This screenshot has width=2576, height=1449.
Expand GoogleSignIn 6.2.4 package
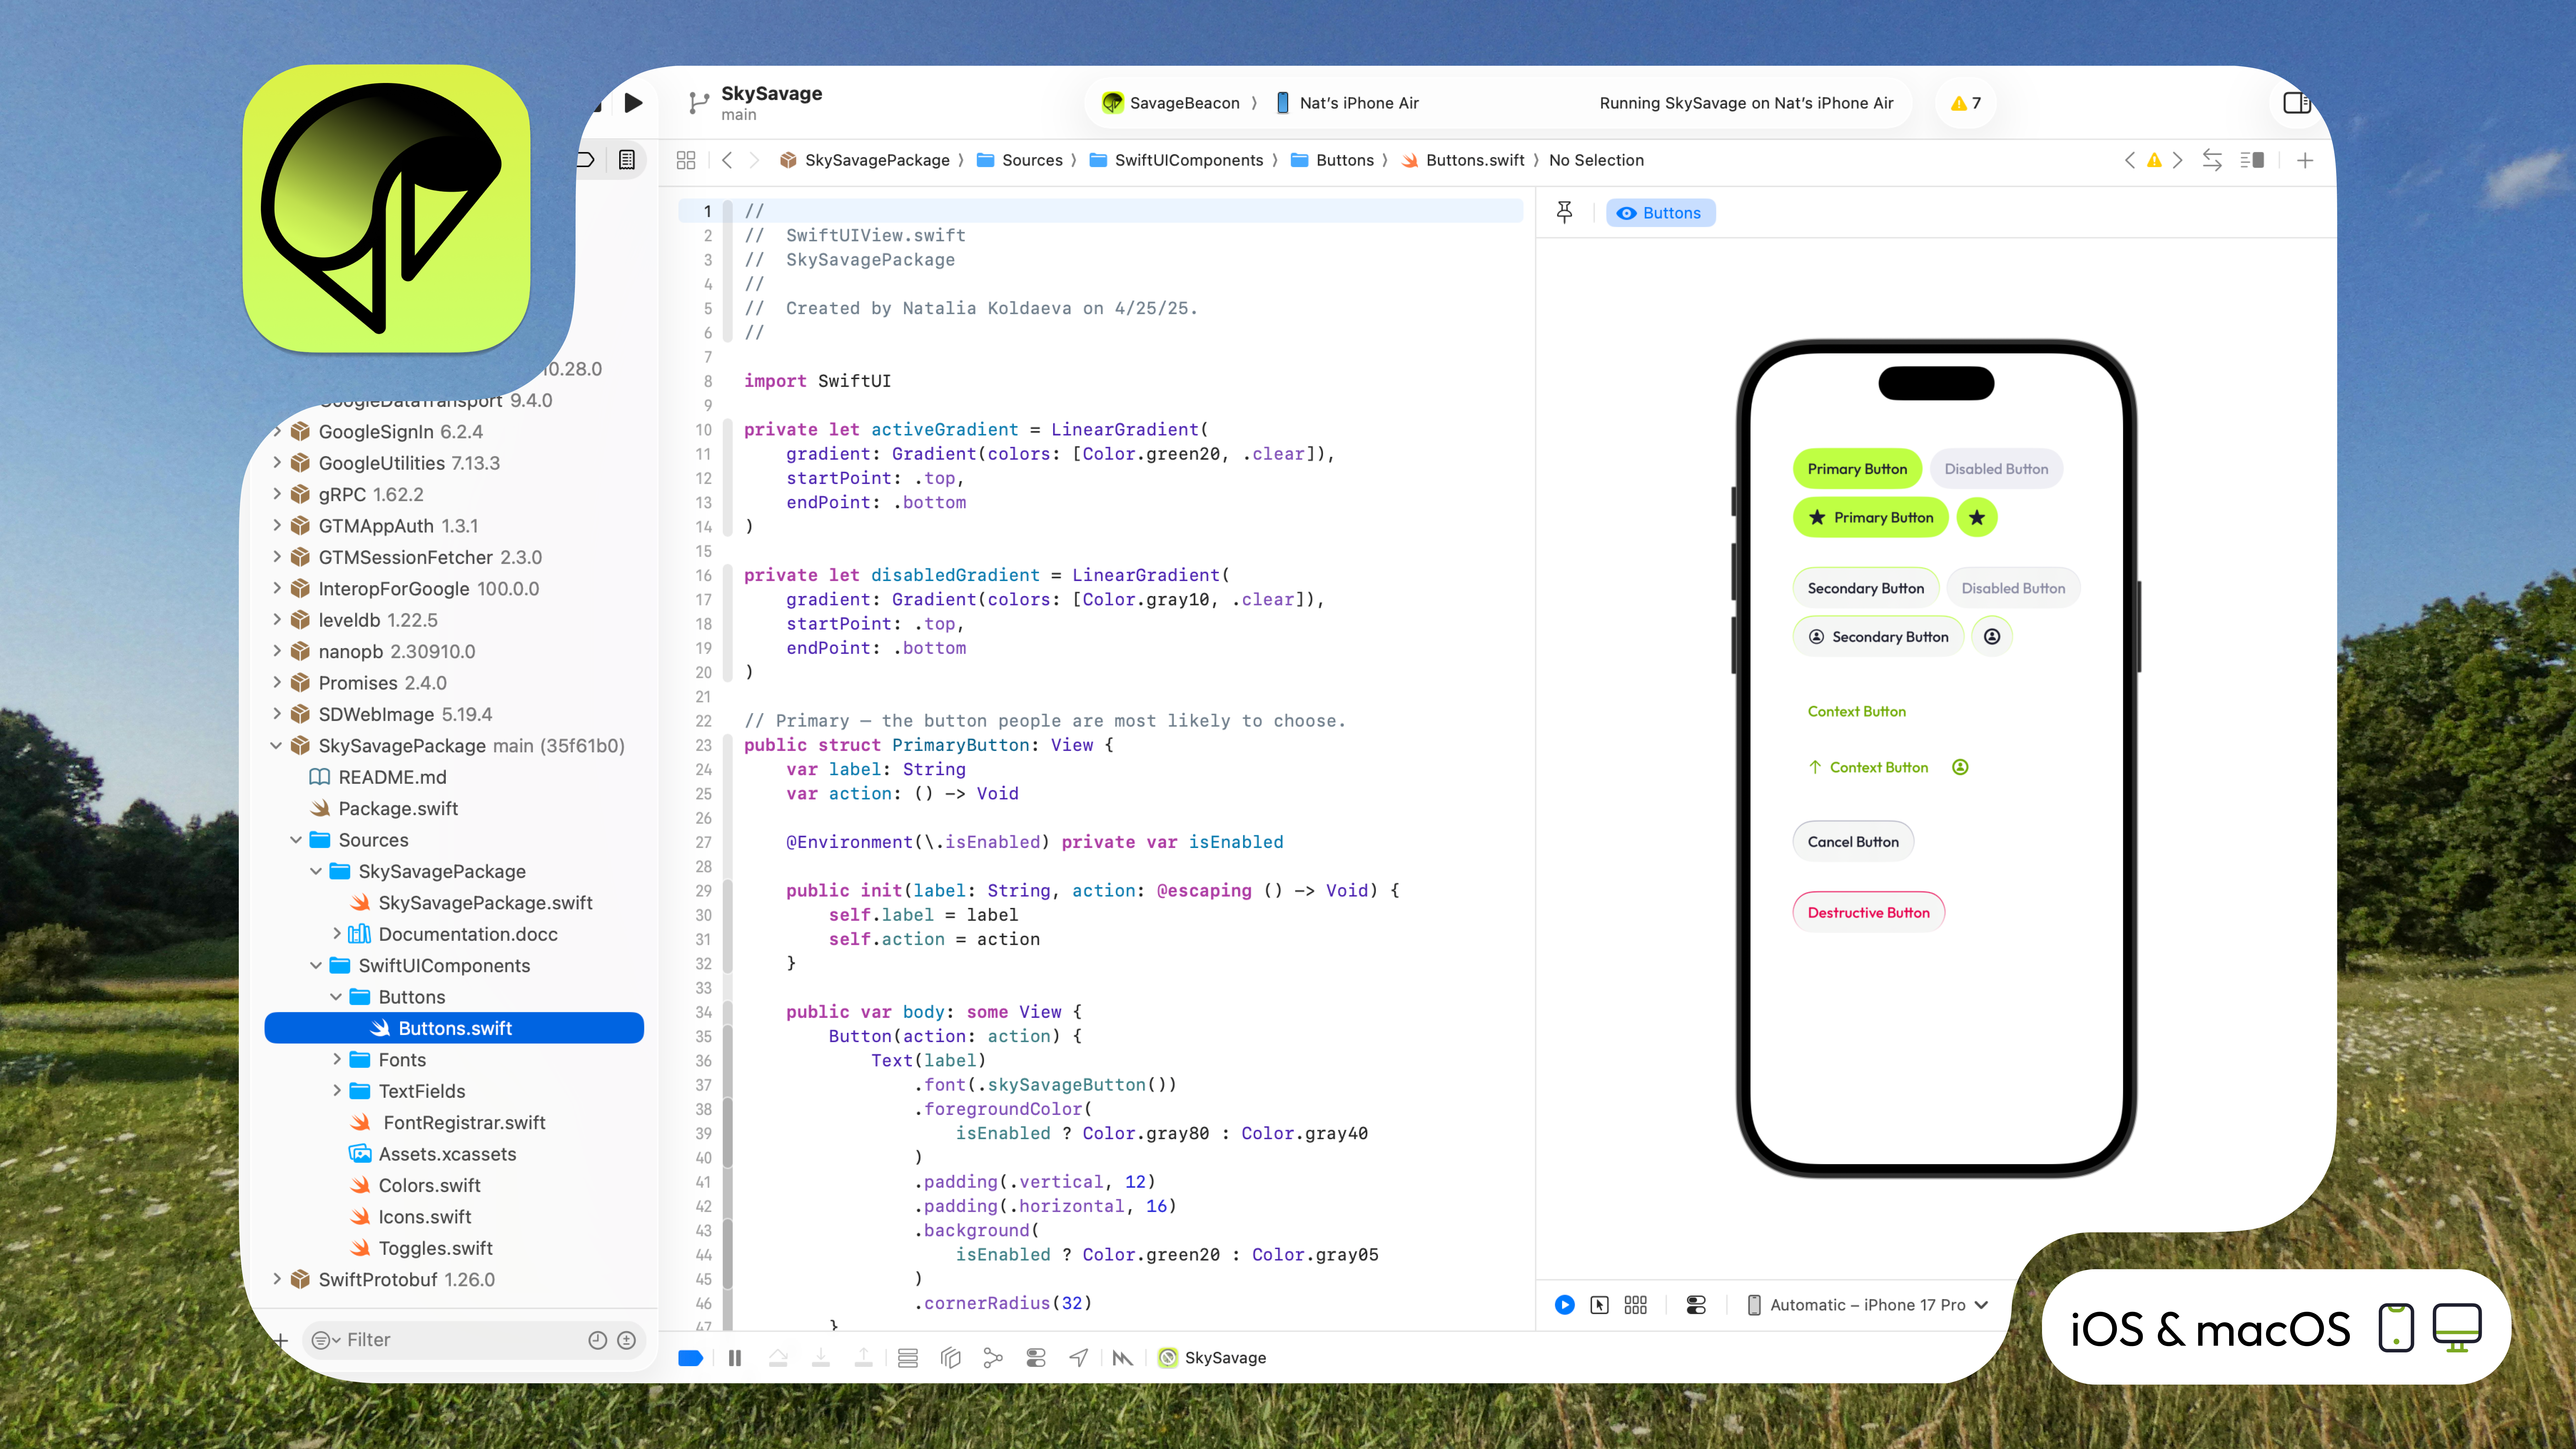(x=277, y=432)
